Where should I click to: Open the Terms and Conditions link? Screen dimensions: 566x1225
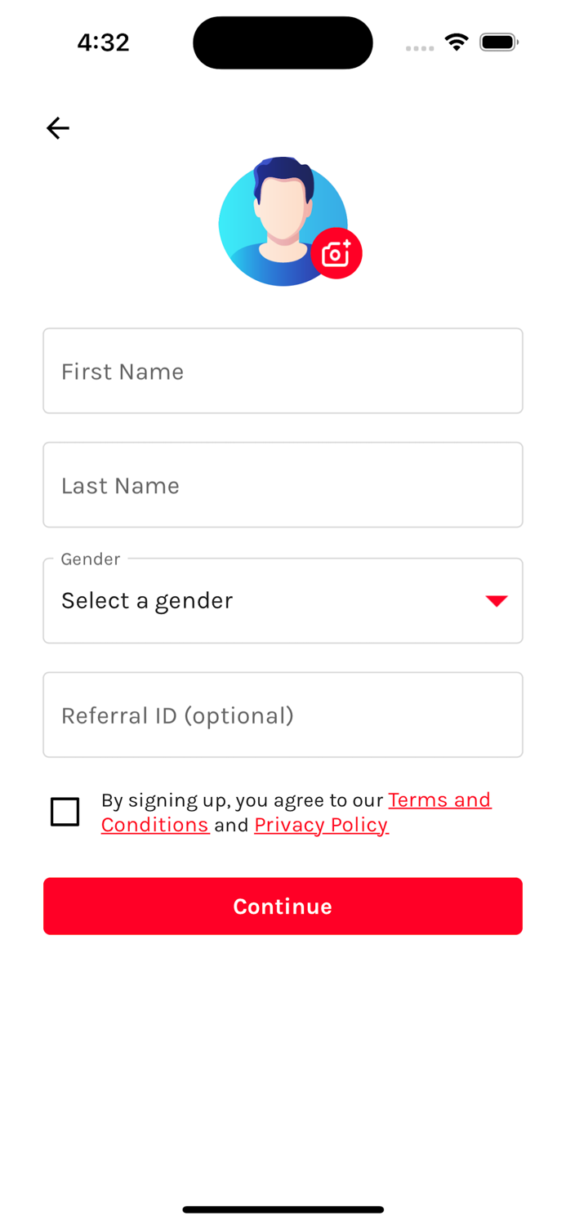tap(439, 800)
